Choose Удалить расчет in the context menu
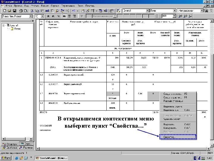Screen dimensions: 214x161 tap(178, 119)
